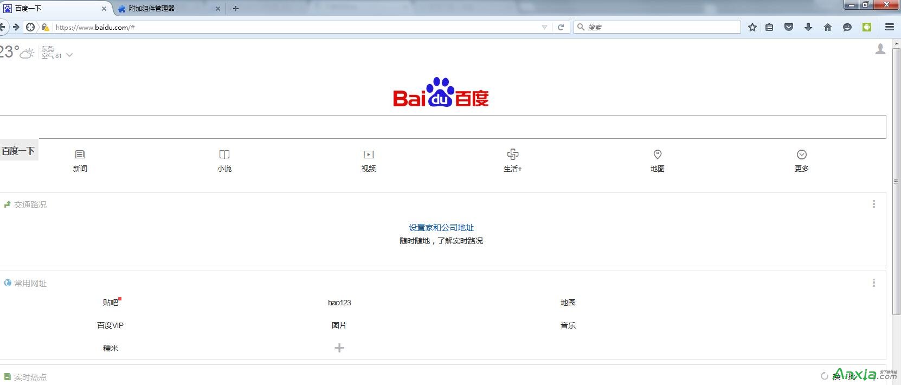Reload the page with refresh icon
Image resolution: width=901 pixels, height=385 pixels.
(561, 27)
